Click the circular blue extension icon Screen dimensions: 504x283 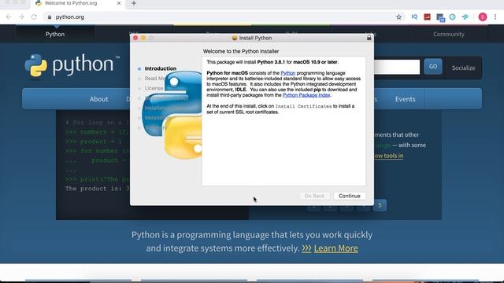pos(452,17)
